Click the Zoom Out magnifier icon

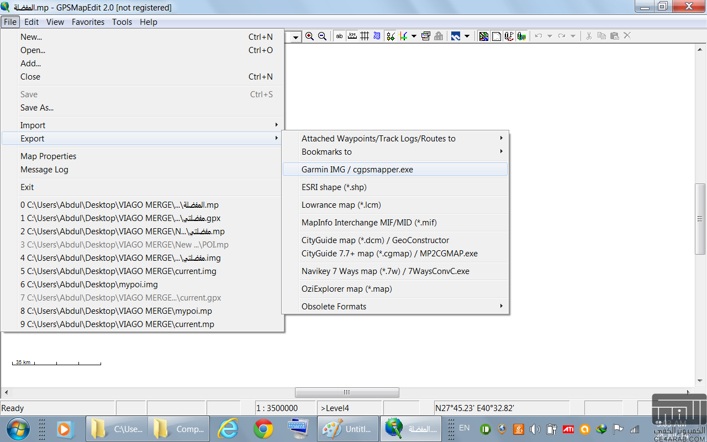[x=323, y=36]
